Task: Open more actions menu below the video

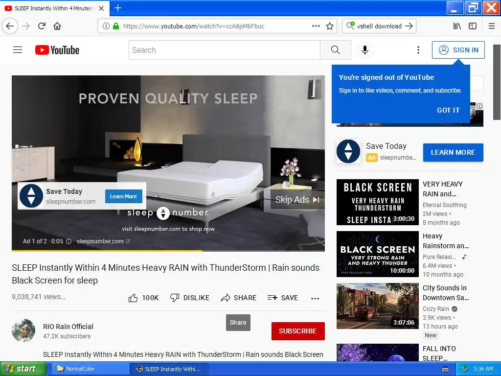Action: click(x=315, y=298)
